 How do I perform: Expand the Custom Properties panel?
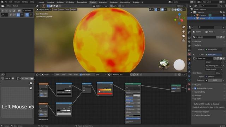(x=202, y=115)
